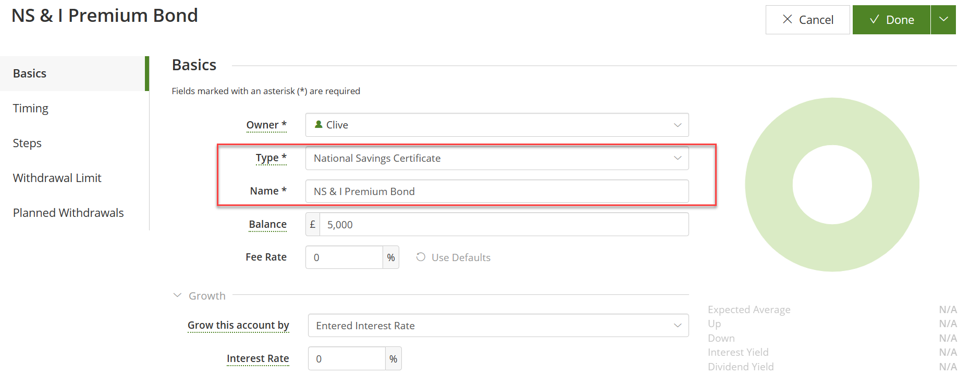Click the Interest Rate input field
Viewport: 970px width, 375px height.
347,358
